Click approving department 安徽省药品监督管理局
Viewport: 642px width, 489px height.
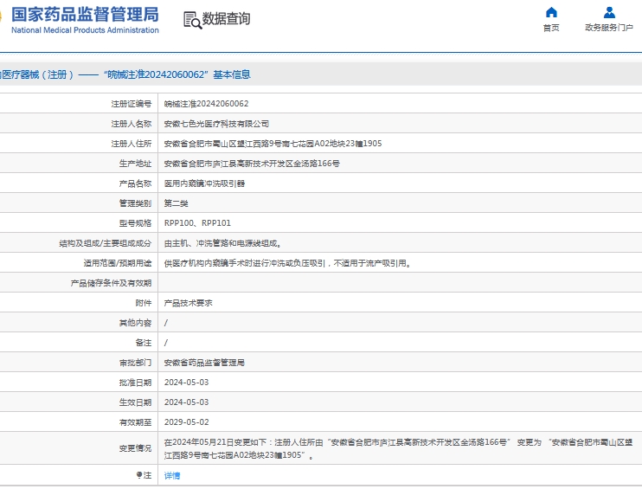pyautogui.click(x=204, y=363)
